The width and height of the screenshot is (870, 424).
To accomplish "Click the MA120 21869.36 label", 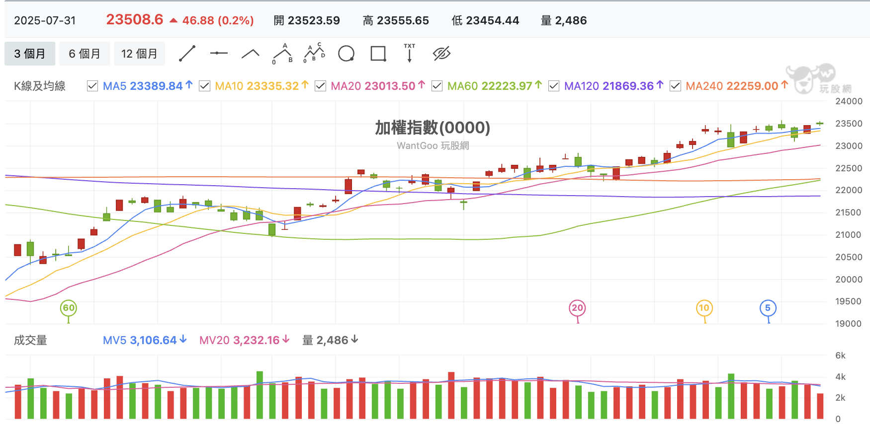I will [613, 86].
